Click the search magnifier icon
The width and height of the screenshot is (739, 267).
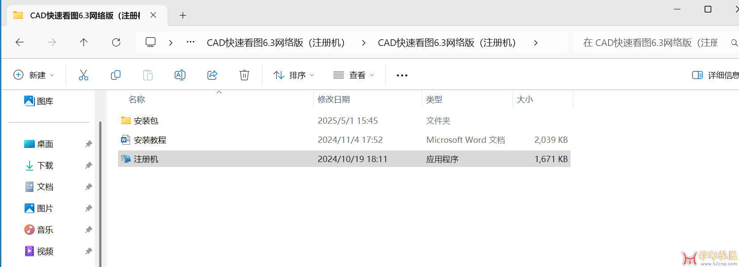click(x=734, y=43)
